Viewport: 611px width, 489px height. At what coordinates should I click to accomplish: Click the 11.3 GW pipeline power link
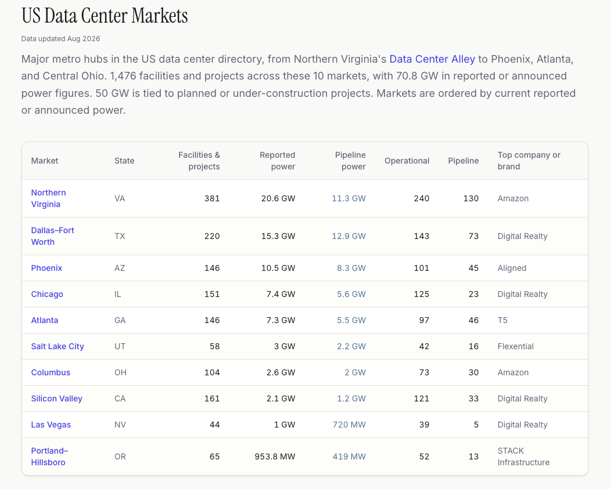[348, 198]
